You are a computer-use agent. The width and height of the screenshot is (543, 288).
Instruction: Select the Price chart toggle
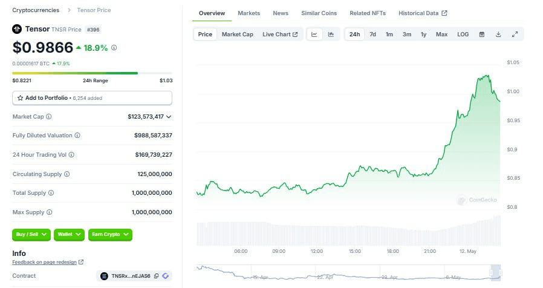point(205,34)
